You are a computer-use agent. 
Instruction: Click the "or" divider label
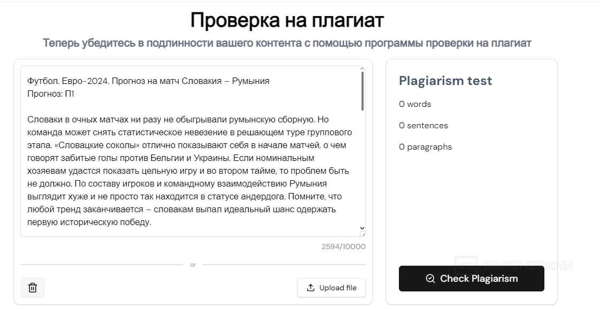[x=193, y=265]
